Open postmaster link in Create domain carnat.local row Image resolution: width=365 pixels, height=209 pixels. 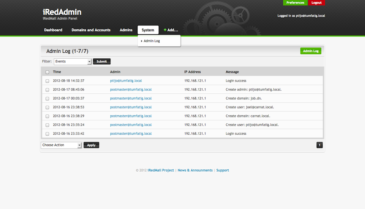click(131, 116)
